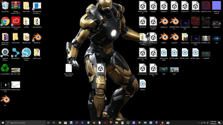Select the fan Blender file icon
The width and height of the screenshot is (223, 125).
(5, 99)
